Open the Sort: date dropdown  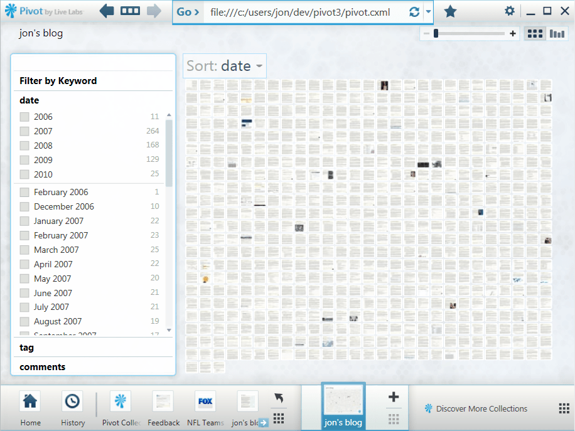(x=224, y=65)
